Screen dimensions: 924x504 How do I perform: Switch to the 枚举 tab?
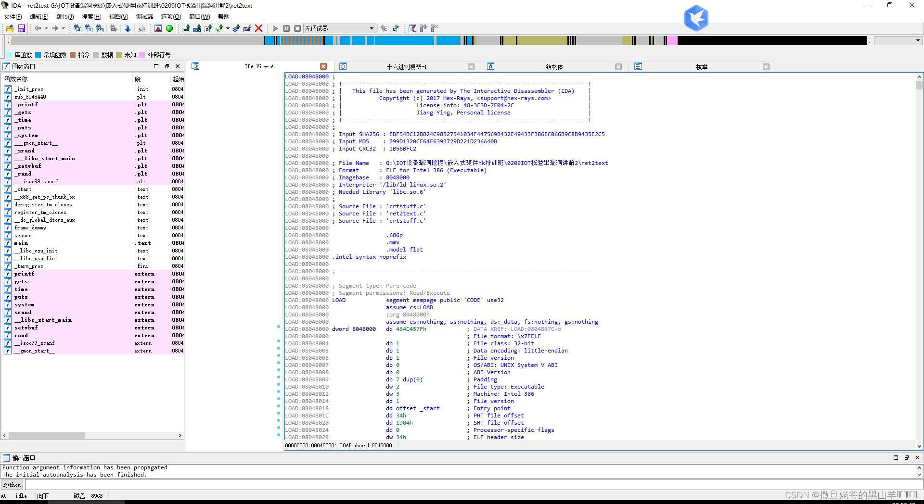click(x=702, y=67)
